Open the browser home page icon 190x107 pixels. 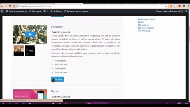[x=14, y=6]
